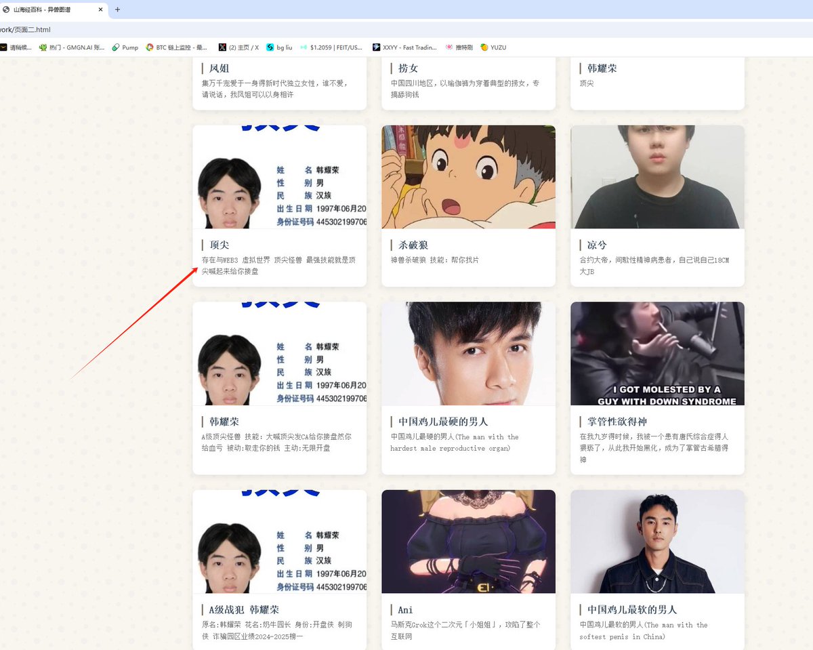Open the 请稍候 bookmark

[x=16, y=47]
